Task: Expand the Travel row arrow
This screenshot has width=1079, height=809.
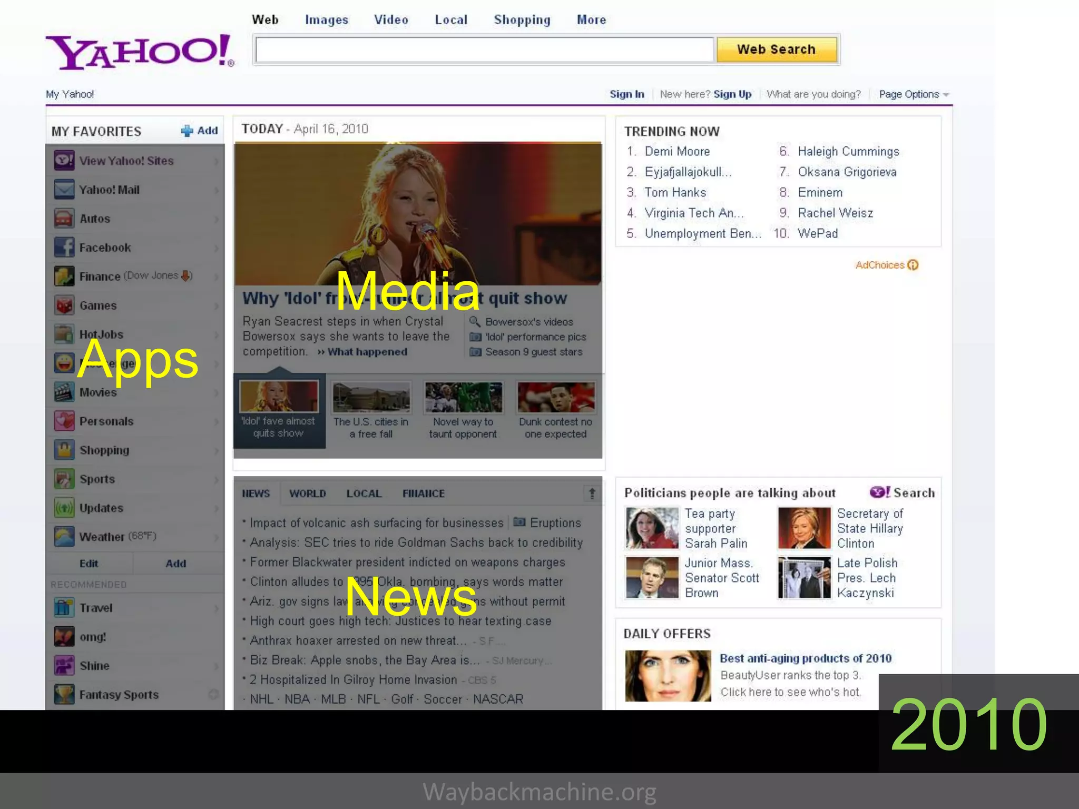Action: coord(216,608)
